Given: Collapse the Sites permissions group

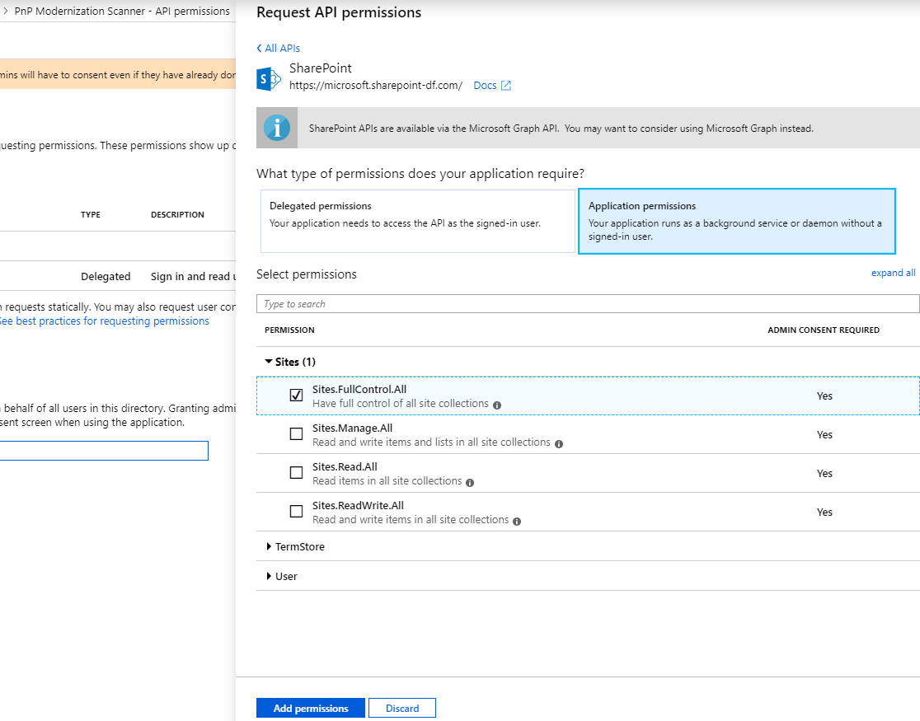Looking at the screenshot, I should click(269, 361).
